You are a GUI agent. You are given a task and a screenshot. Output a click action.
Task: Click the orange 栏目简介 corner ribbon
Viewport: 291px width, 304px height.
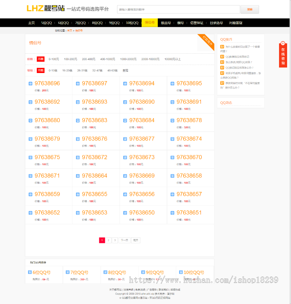208,41
